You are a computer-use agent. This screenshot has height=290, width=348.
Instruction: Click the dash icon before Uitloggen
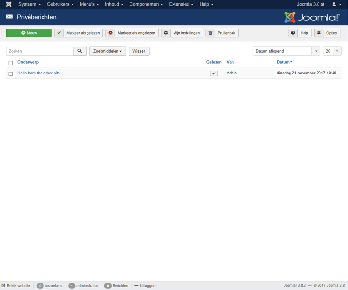[x=136, y=285]
